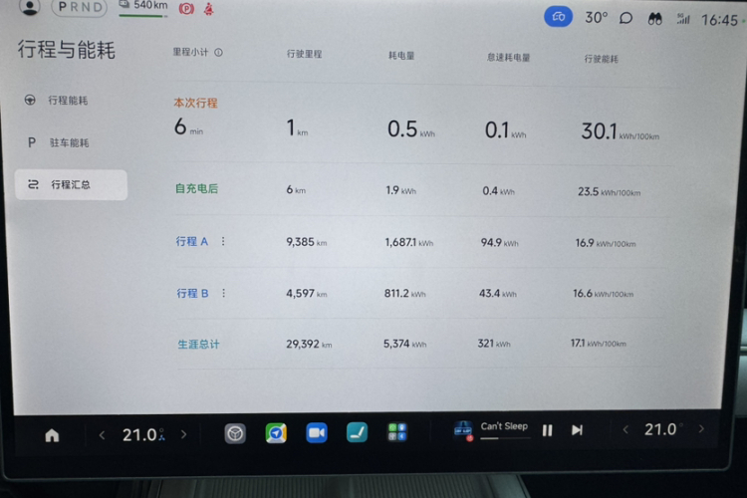Open the more options for 行程 A
Viewport: 747px width, 498px height.
[223, 242]
